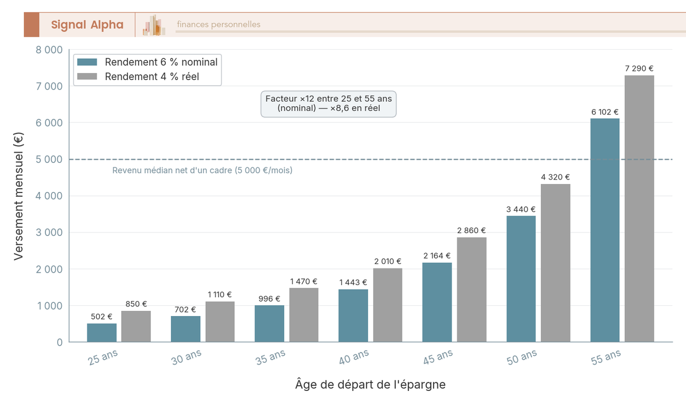Click the '2 164 €' value label
Image resolution: width=686 pixels, height=412 pixels.
pos(437,256)
